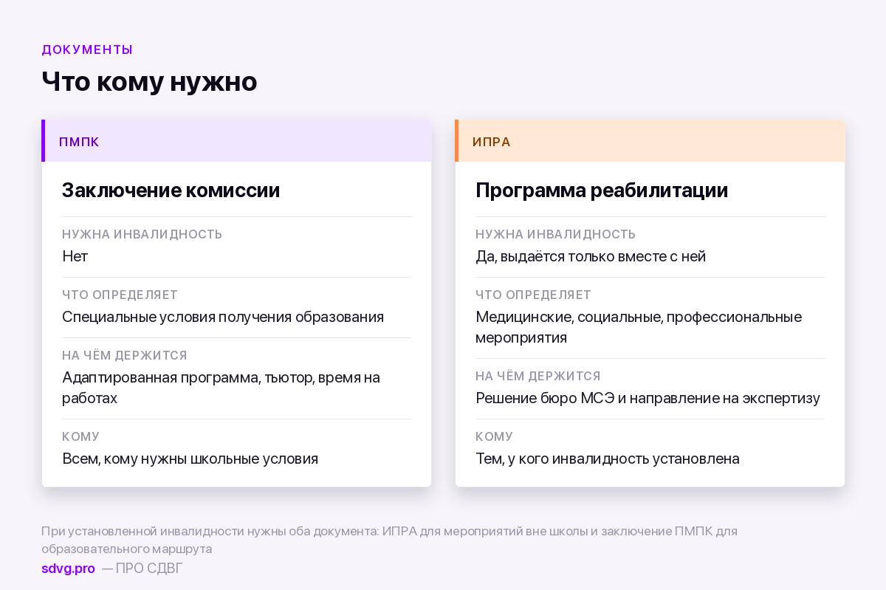Click 'Решение бюро МСЭ и направление на экспертизу'

pyautogui.click(x=648, y=398)
